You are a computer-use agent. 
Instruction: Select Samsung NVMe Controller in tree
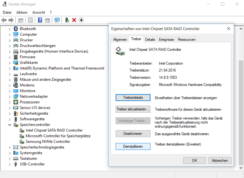tap(48, 142)
